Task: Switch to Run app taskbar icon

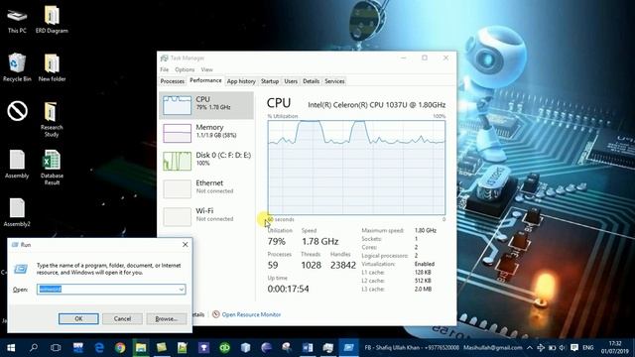Action: pyautogui.click(x=348, y=348)
